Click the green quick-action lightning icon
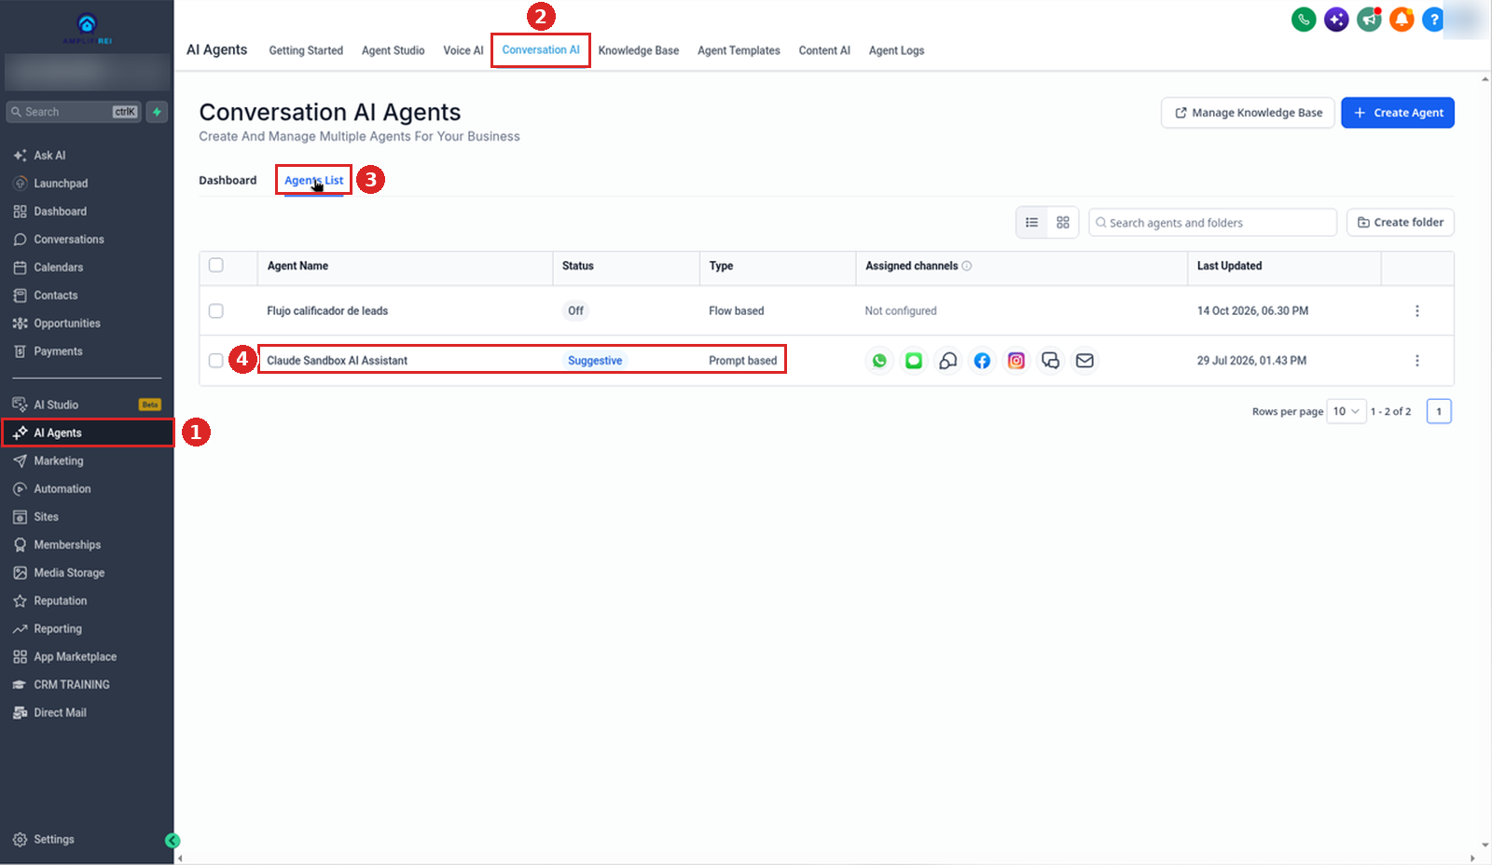Screen dimensions: 1492x865 pyautogui.click(x=157, y=112)
